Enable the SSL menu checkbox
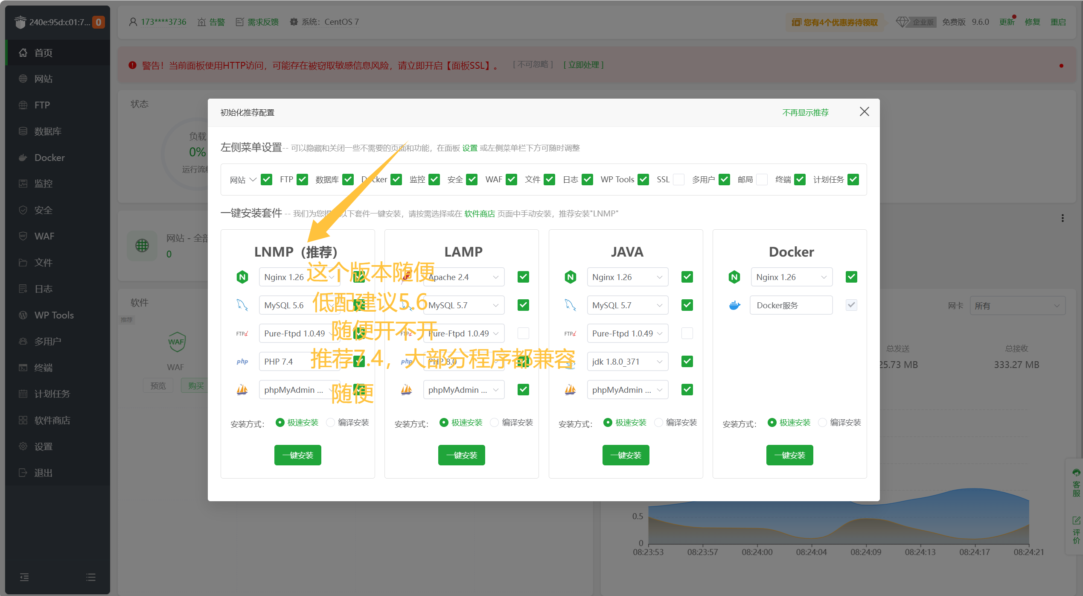 678,179
